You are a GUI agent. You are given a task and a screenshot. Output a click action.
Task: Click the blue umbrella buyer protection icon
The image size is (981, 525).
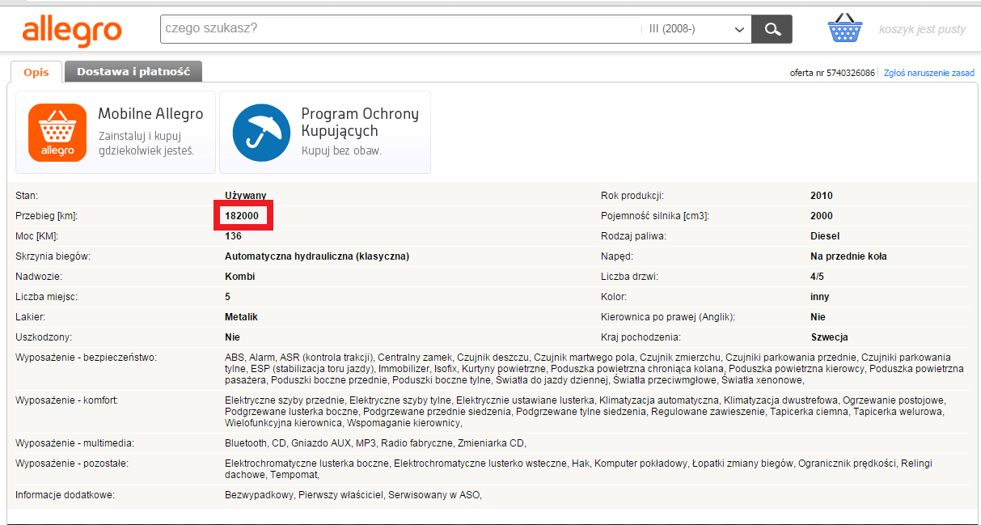point(260,133)
